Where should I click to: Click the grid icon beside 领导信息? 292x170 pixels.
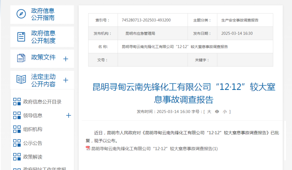click(x=17, y=116)
